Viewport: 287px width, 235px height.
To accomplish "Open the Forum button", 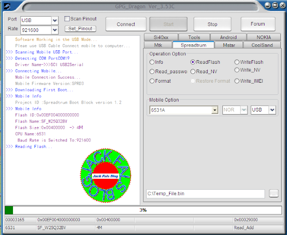I will (x=258, y=24).
